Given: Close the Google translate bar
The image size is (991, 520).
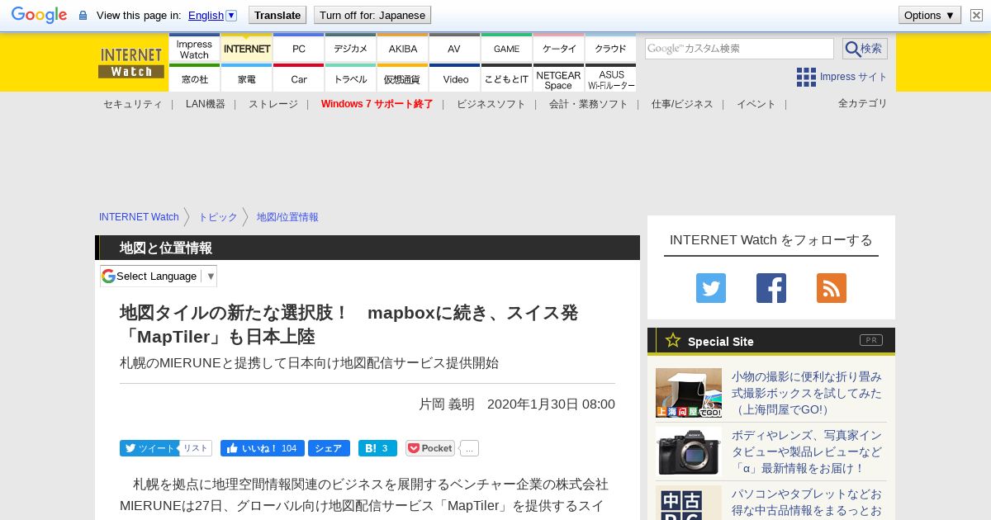Looking at the screenshot, I should [x=976, y=15].
